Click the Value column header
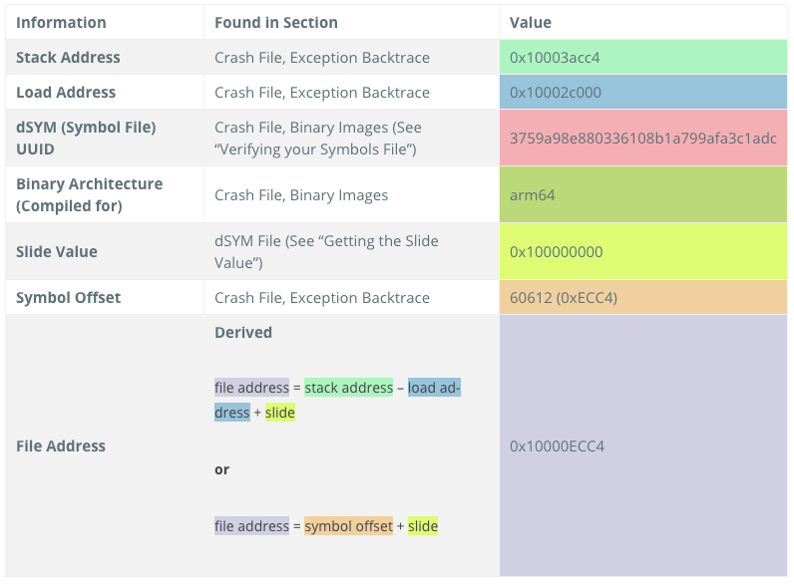 tap(531, 23)
